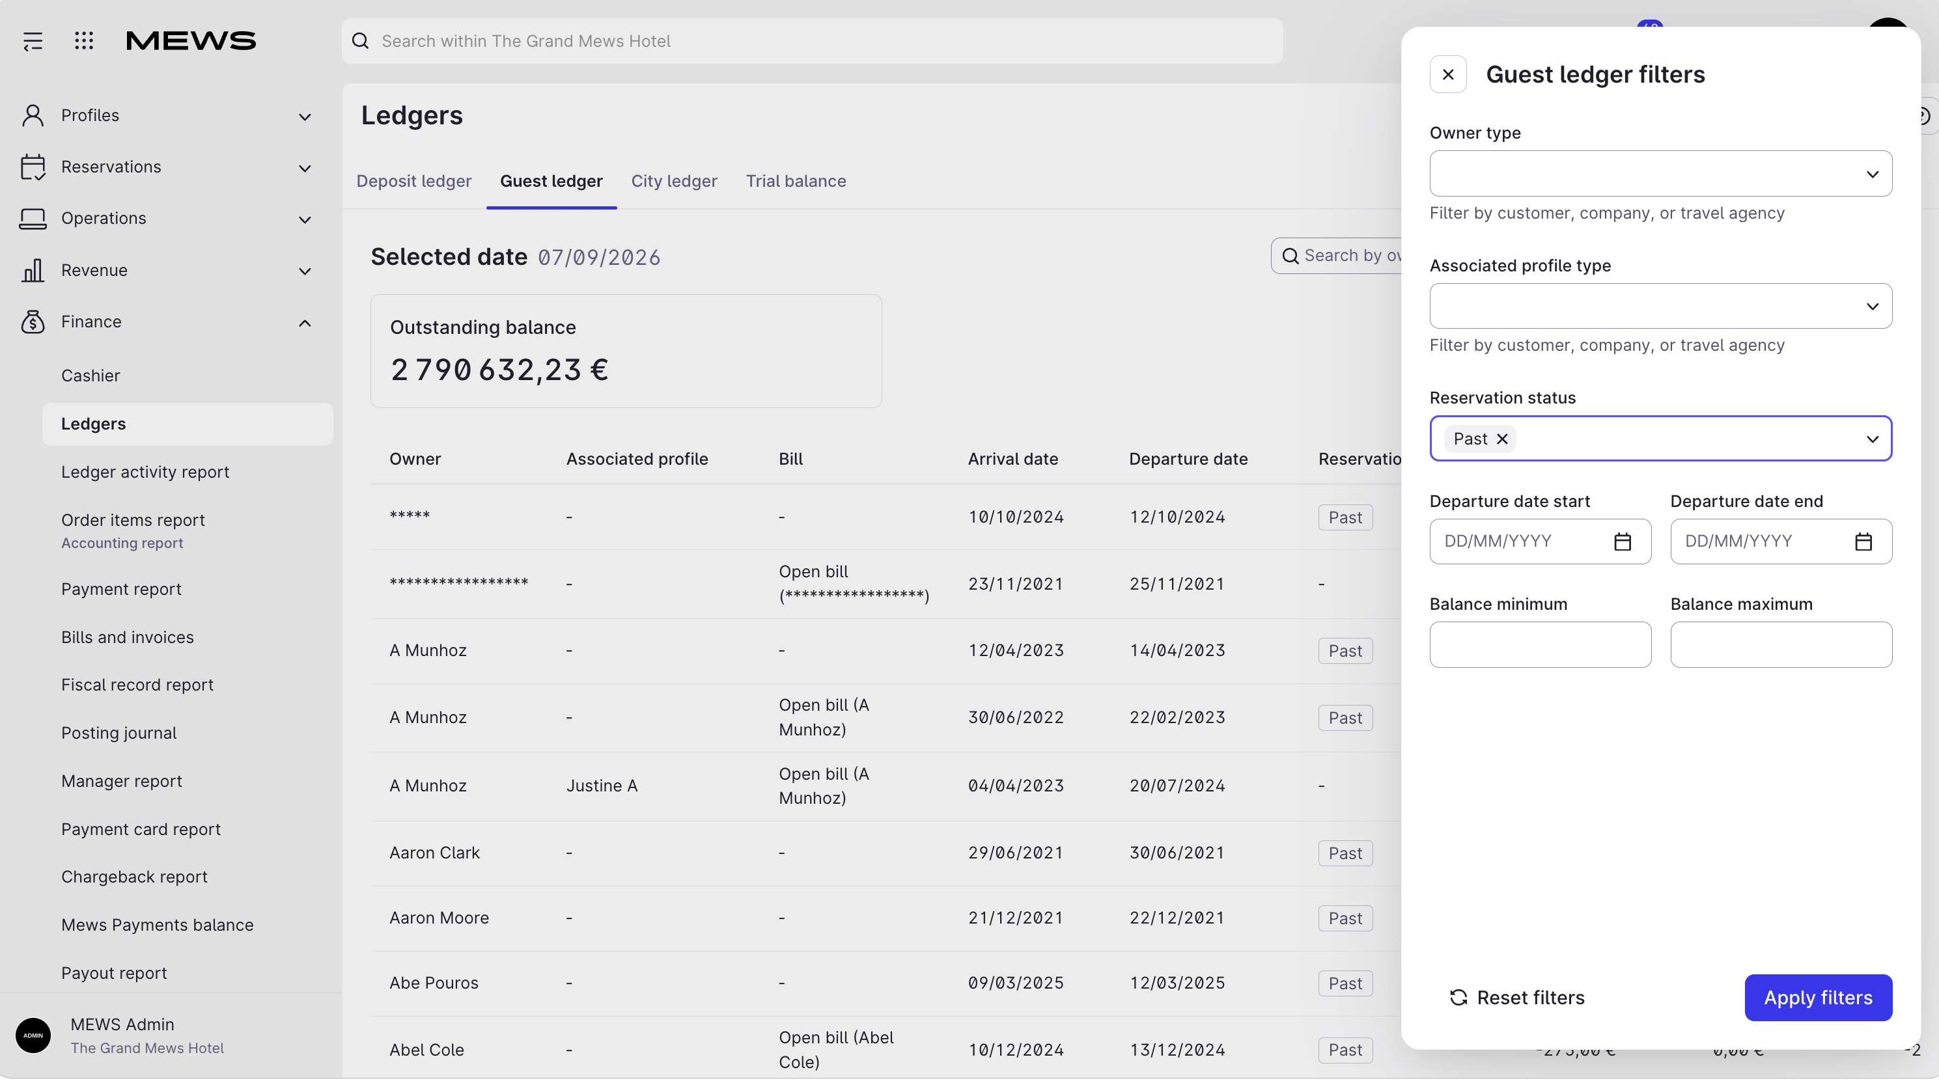Open the Trial balance tab
The width and height of the screenshot is (1939, 1083).
[796, 182]
